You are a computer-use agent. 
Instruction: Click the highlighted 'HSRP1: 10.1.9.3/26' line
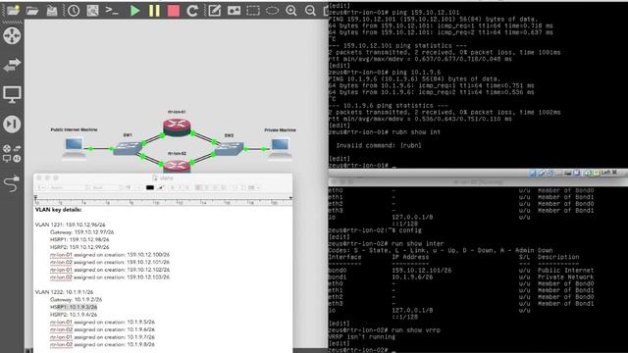click(x=74, y=307)
